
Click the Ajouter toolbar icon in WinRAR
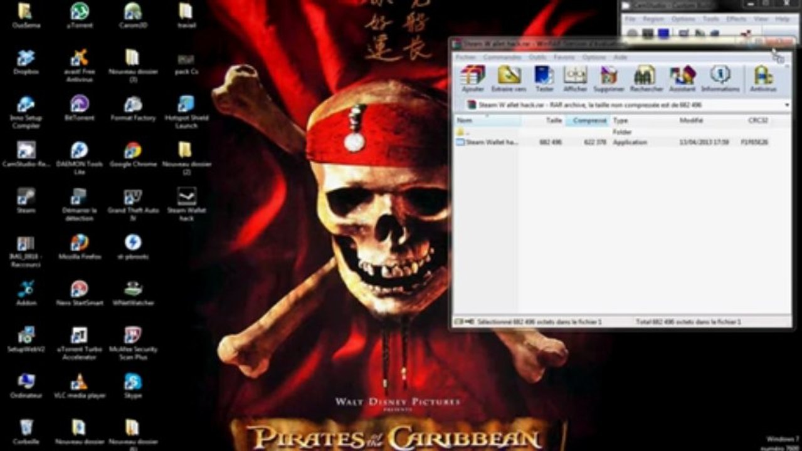pos(473,79)
